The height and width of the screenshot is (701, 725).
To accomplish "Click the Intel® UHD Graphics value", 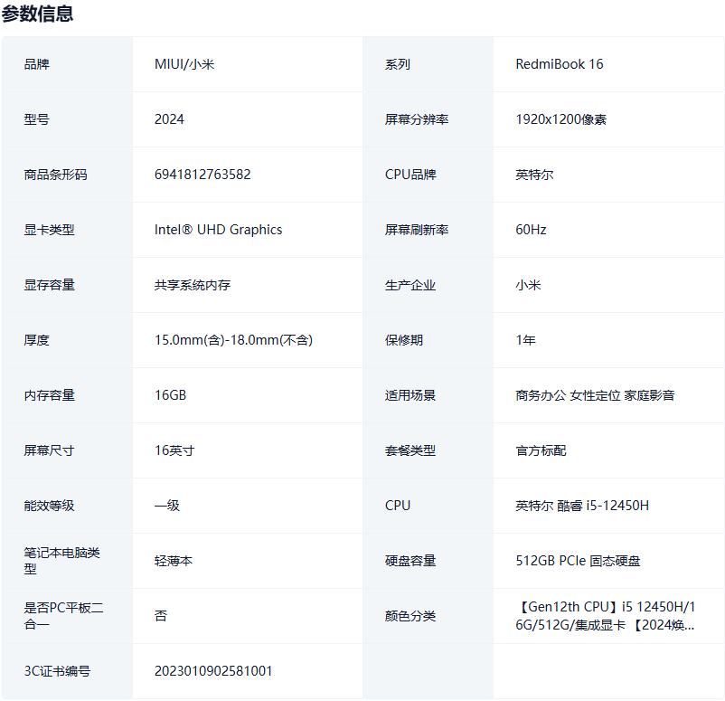I will click(x=218, y=230).
